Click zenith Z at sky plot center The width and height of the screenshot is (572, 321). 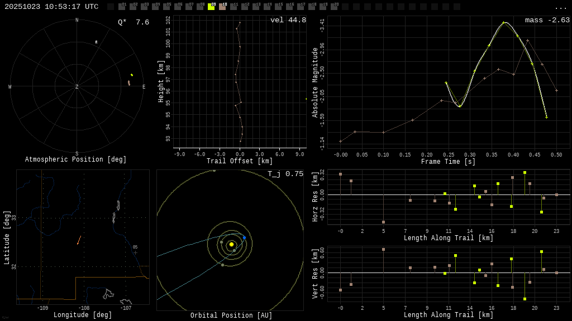point(77,87)
